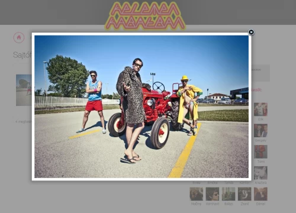Click the Tamás name label
The height and width of the screenshot is (213, 296).
pos(229,183)
